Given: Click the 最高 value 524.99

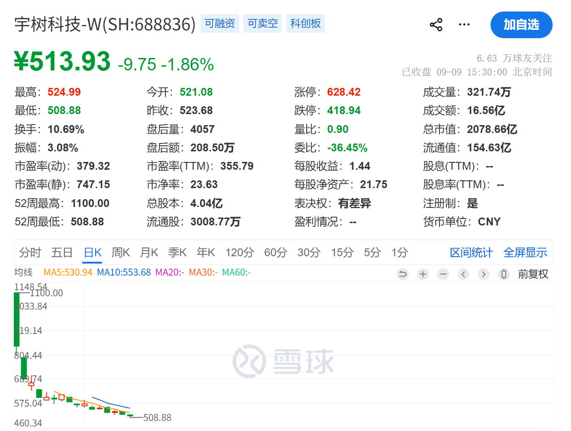Looking at the screenshot, I should pyautogui.click(x=64, y=92).
